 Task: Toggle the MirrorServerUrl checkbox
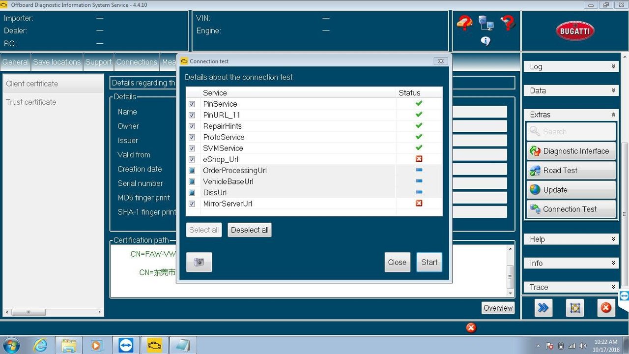(x=192, y=204)
